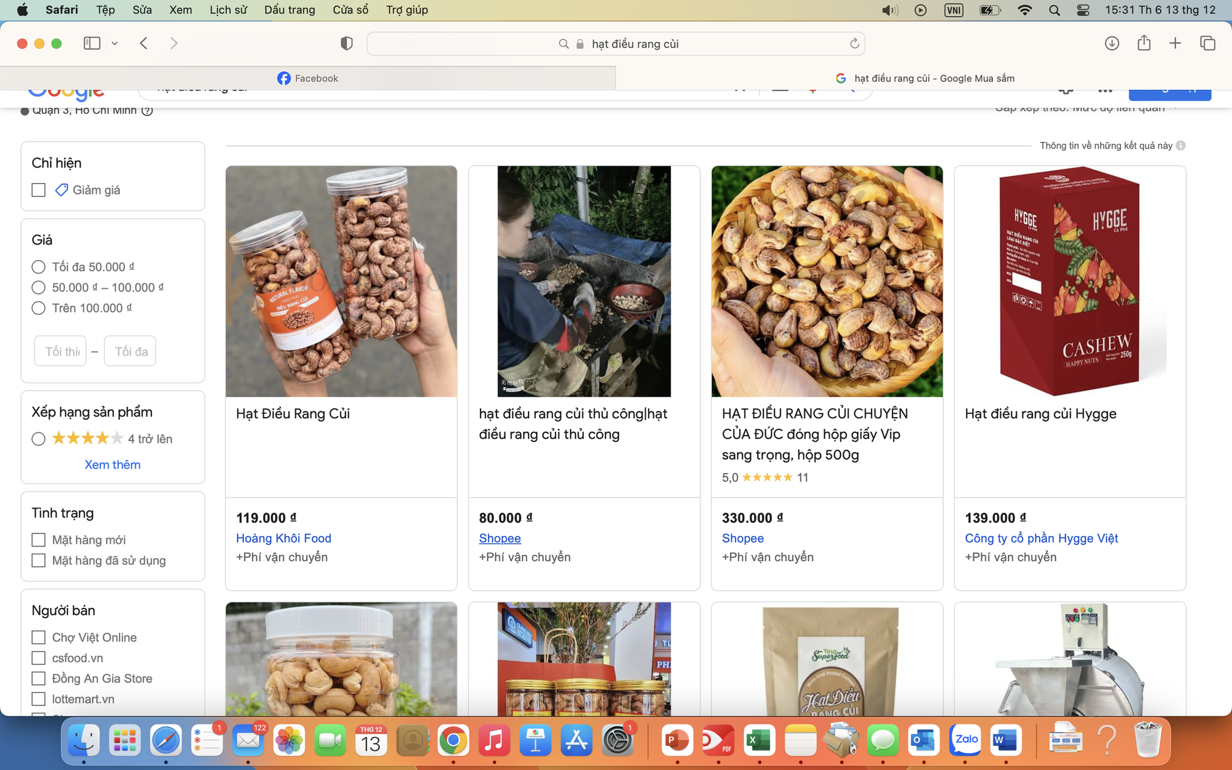The image size is (1232, 770).
Task: Show tab overview icon
Action: [1207, 43]
